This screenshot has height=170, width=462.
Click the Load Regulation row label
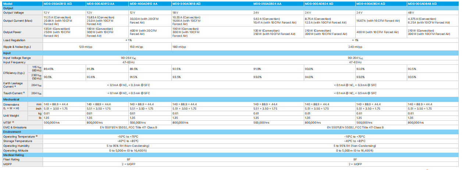pos(14,40)
